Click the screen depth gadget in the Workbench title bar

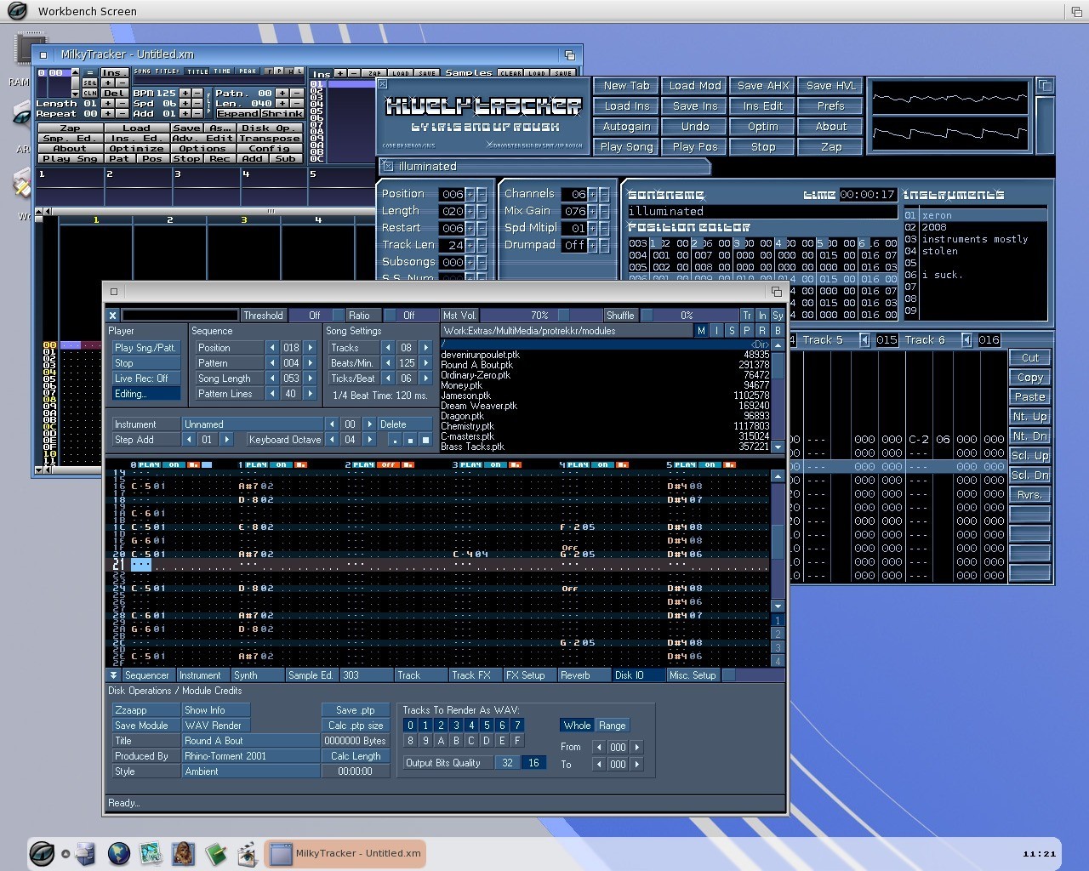tap(1077, 11)
